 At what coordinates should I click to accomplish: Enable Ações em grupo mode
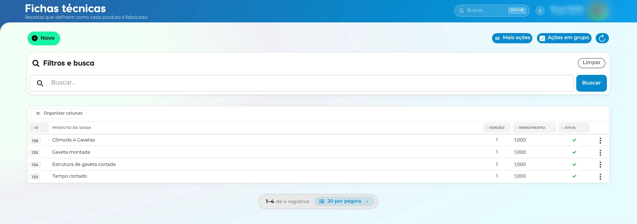pos(564,38)
